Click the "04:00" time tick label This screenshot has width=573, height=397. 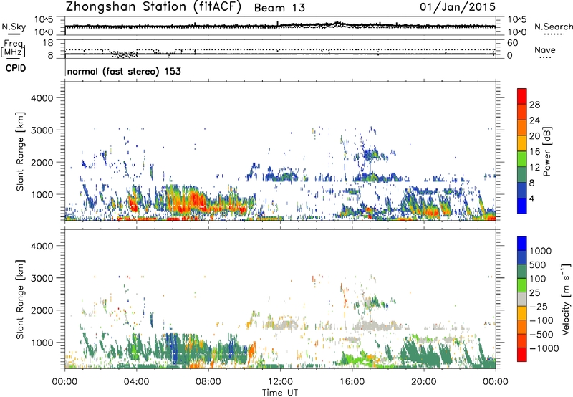(136, 382)
